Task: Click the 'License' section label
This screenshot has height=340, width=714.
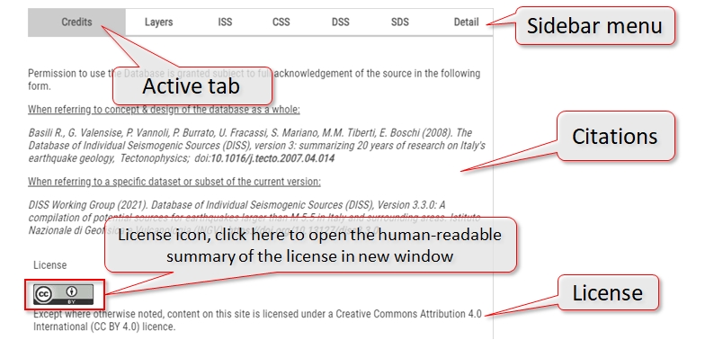Action: tap(50, 265)
